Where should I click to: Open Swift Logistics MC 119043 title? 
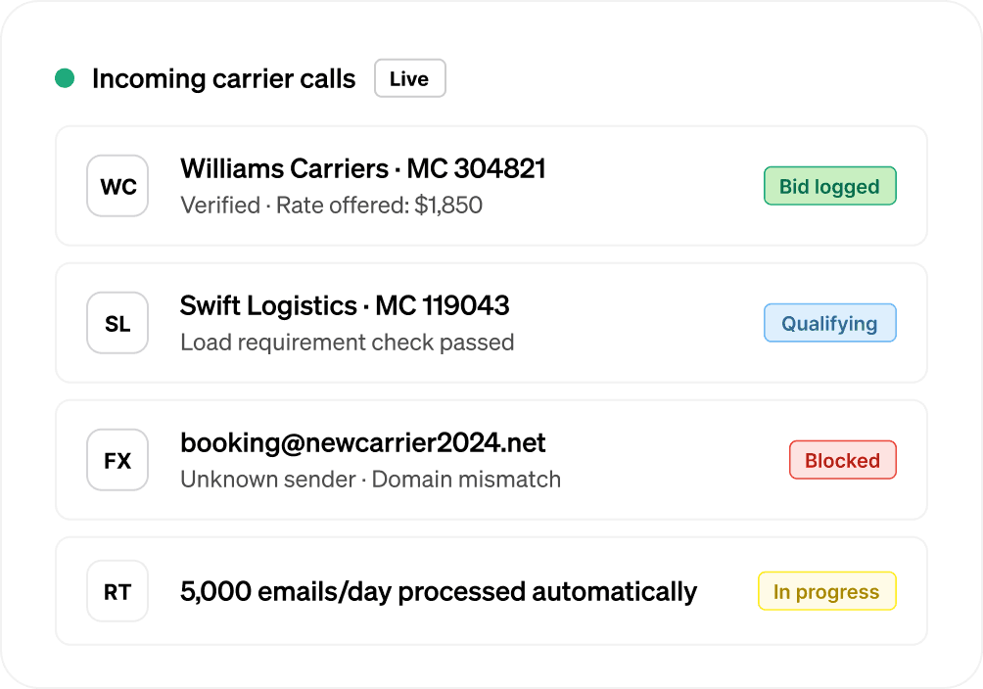click(x=345, y=306)
